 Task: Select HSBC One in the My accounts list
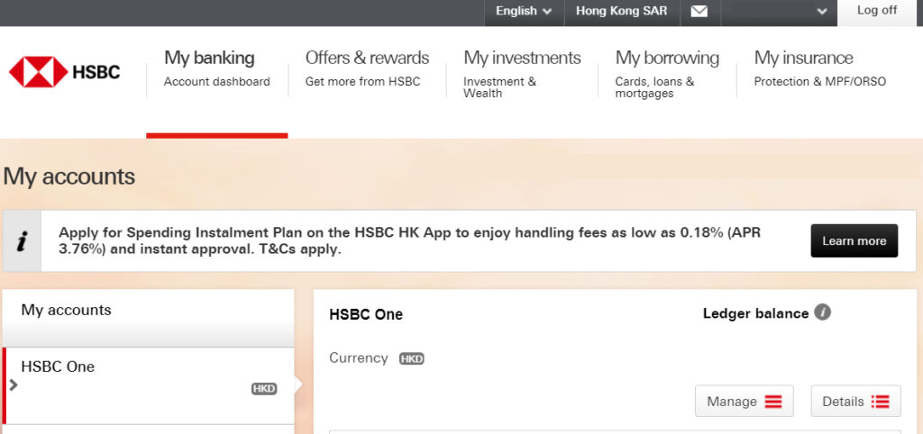[59, 367]
